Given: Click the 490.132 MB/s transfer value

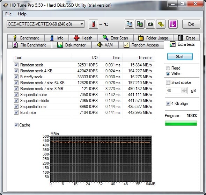Looking at the screenshot, I should point(140,89).
